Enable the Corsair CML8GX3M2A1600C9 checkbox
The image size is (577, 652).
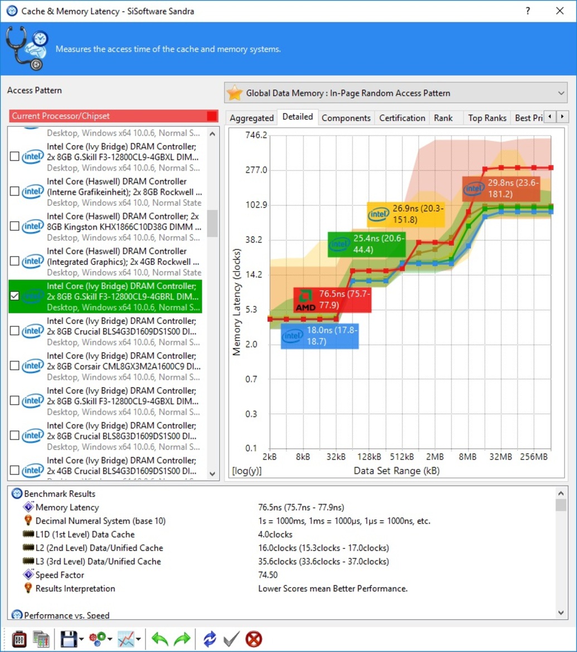coord(14,365)
